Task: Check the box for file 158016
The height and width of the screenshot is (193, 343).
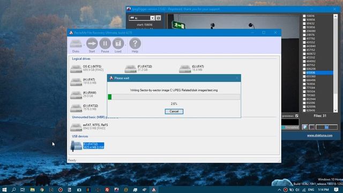Action: point(304,16)
